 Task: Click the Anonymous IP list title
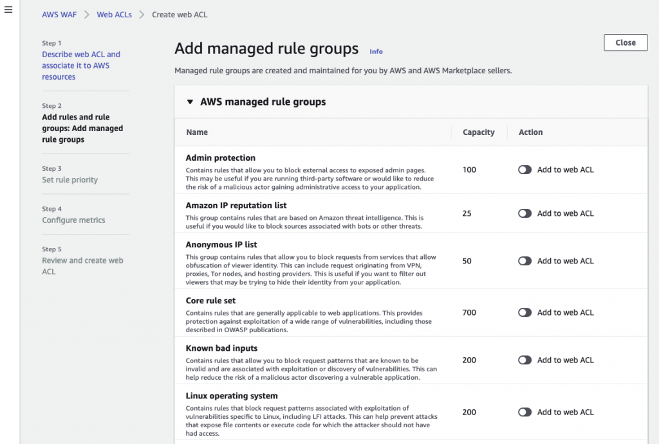click(221, 245)
